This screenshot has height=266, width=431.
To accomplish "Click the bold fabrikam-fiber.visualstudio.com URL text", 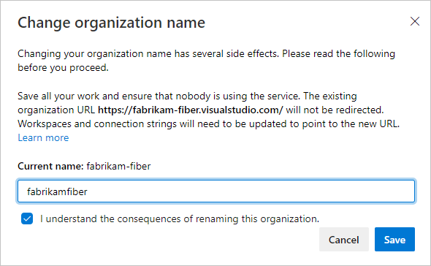I will 190,110.
